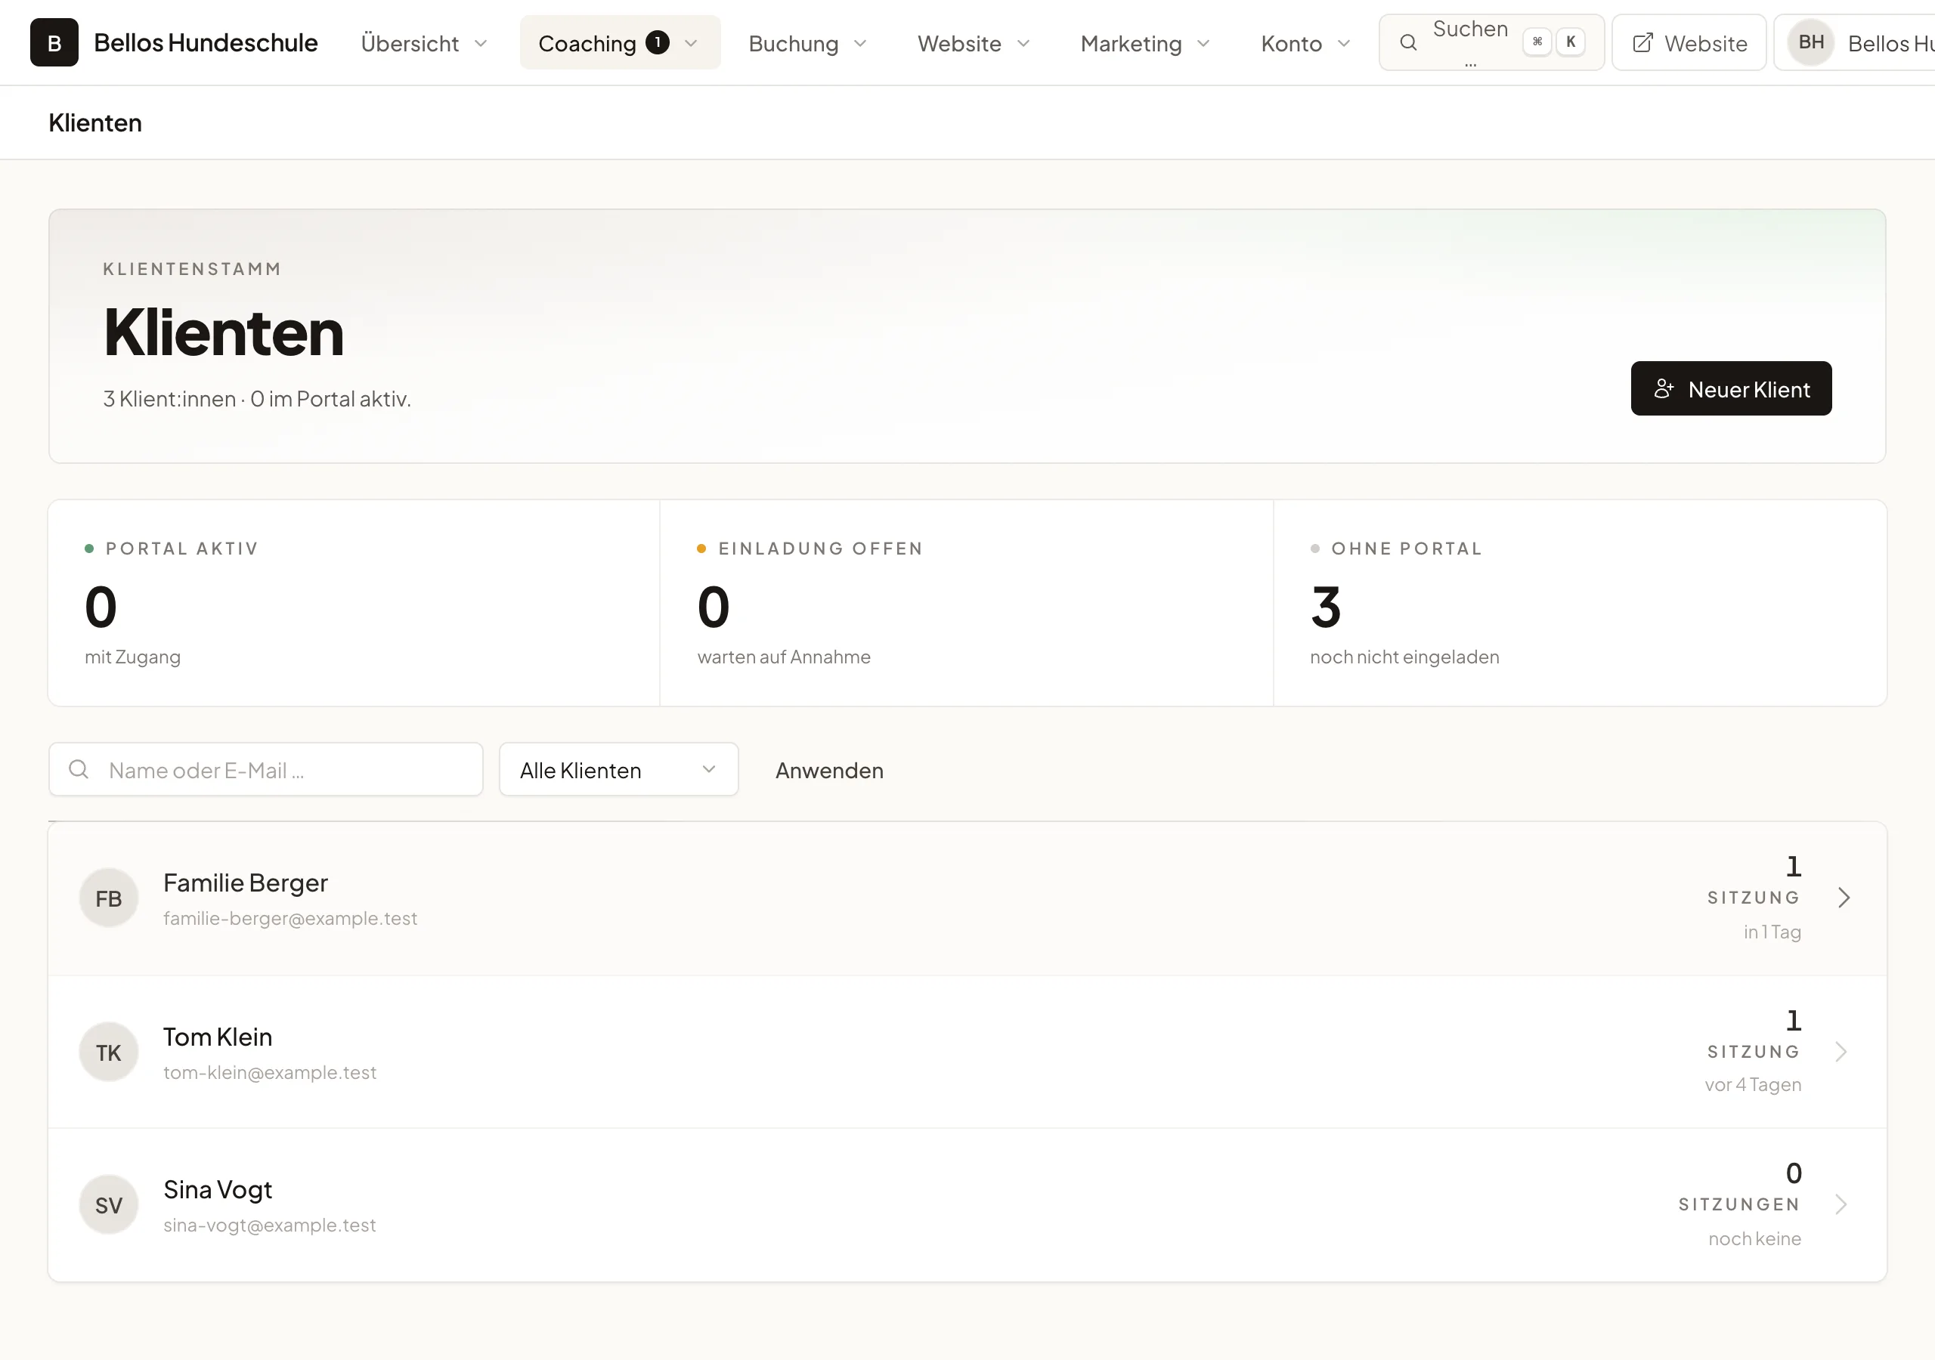The height and width of the screenshot is (1360, 1935).
Task: Click the Coaching notification badge showing 1
Action: point(658,42)
